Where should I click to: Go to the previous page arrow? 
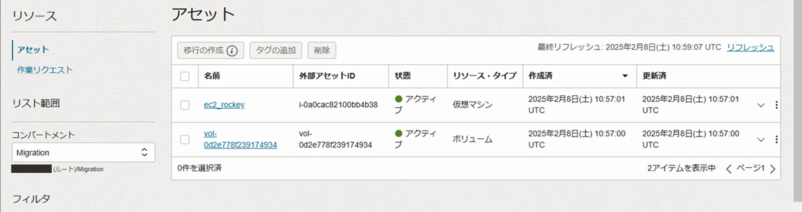click(x=729, y=169)
